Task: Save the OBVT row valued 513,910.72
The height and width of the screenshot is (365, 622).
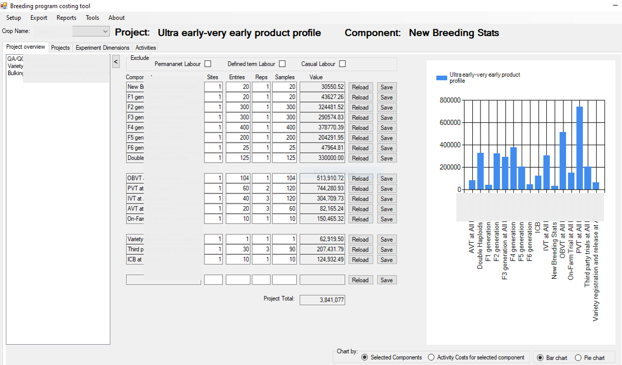Action: 387,179
